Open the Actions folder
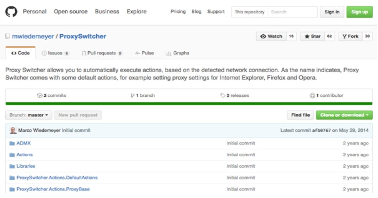 (25, 155)
